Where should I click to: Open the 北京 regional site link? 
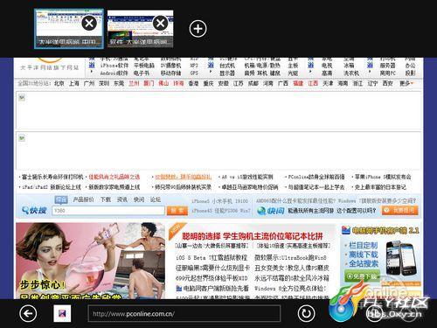(59, 83)
